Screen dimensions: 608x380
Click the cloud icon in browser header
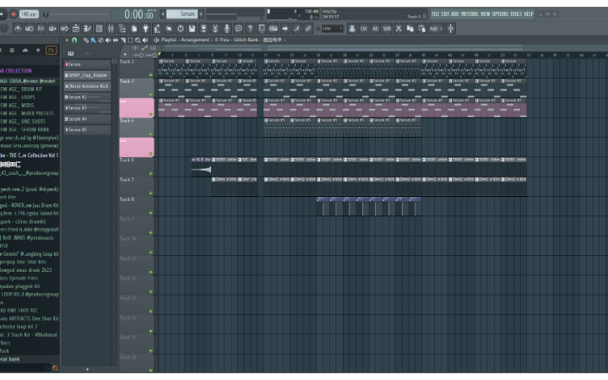point(25,50)
